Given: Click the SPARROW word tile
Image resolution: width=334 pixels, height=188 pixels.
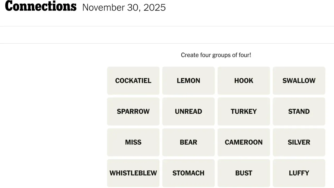Looking at the screenshot, I should click(x=133, y=111).
